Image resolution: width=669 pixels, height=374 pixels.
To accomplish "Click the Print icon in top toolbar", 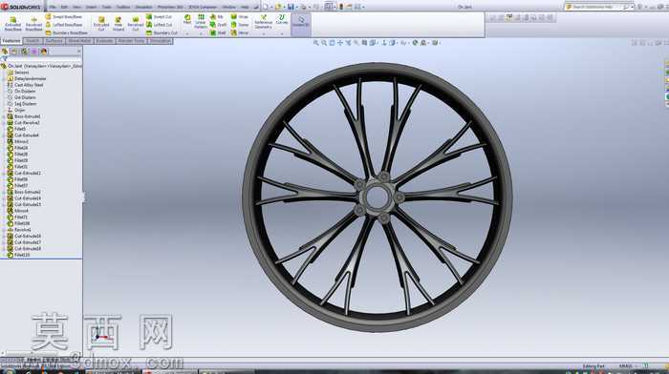I will click(x=303, y=7).
